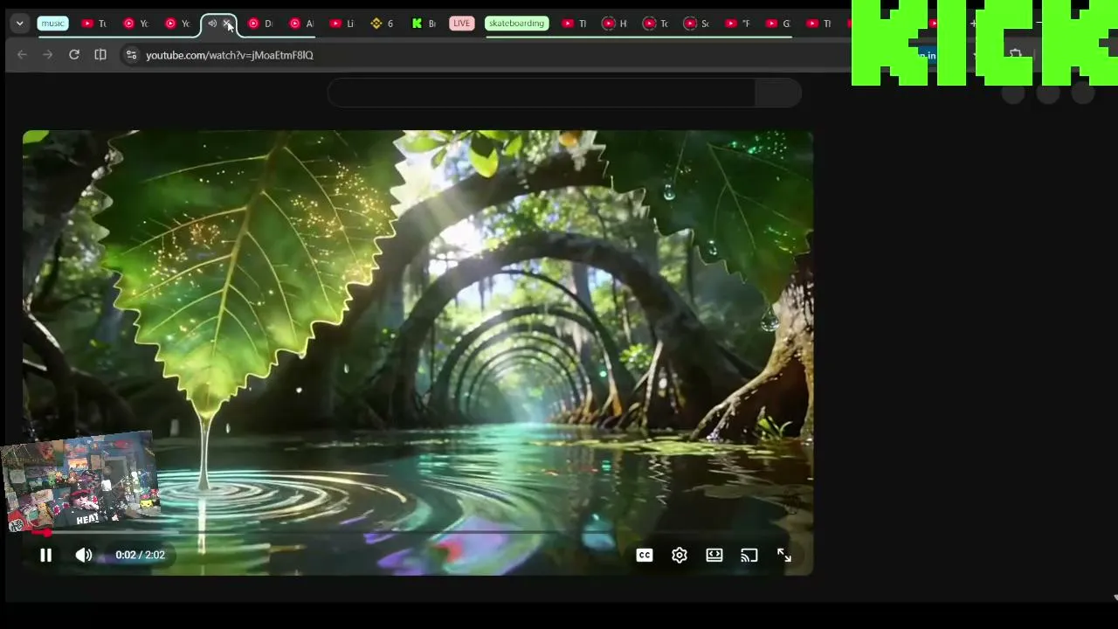Switch to the Kick tab labeled 'Bi'
The height and width of the screenshot is (629, 1118).
[424, 24]
